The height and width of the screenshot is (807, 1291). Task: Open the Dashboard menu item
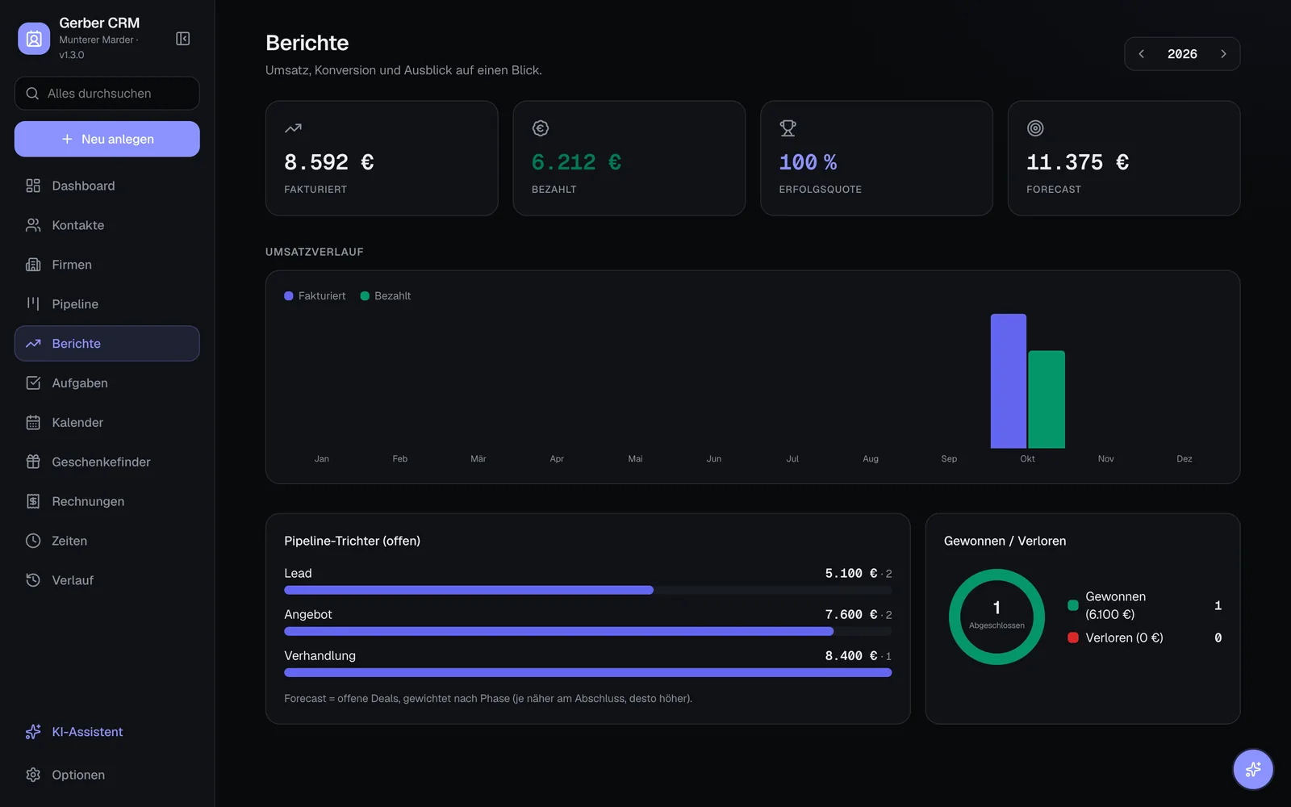click(x=107, y=186)
